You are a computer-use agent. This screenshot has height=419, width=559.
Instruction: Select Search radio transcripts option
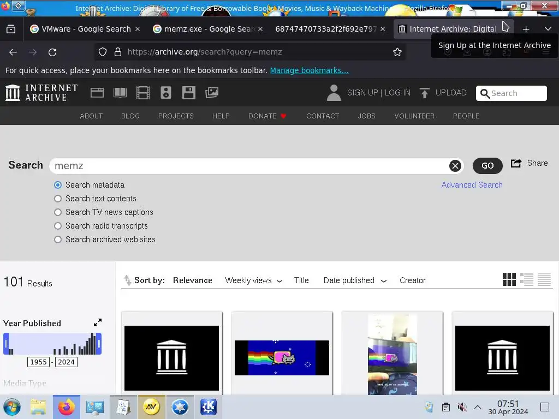point(58,226)
